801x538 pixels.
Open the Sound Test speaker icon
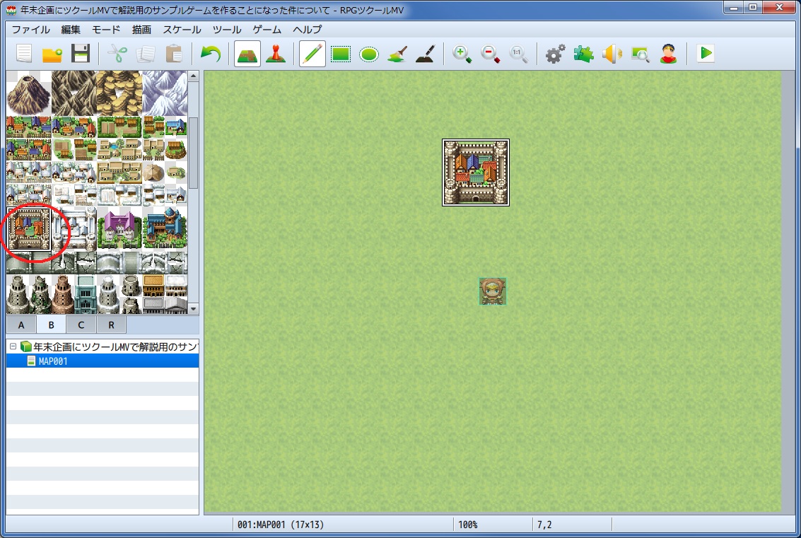click(x=612, y=54)
